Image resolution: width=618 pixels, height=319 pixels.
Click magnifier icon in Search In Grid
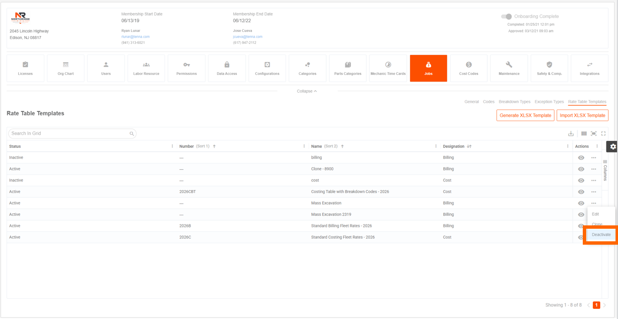tap(132, 134)
